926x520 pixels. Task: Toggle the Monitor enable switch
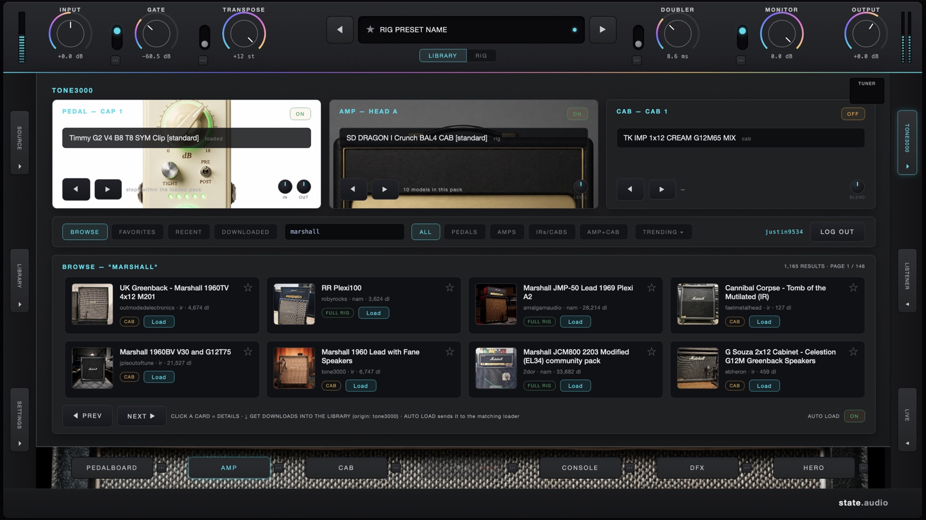742,37
